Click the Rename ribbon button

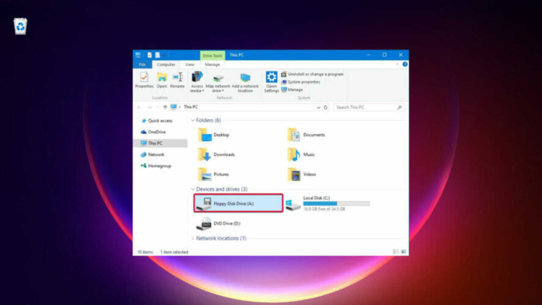(x=177, y=80)
